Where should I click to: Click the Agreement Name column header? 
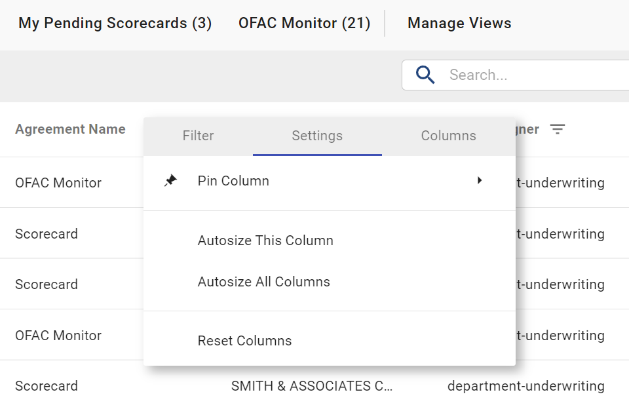pos(70,129)
